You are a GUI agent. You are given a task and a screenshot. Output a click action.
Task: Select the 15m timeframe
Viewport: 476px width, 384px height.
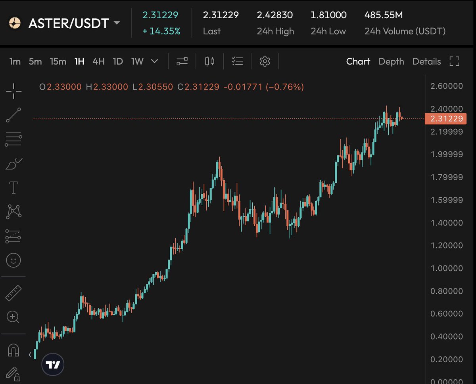click(58, 61)
